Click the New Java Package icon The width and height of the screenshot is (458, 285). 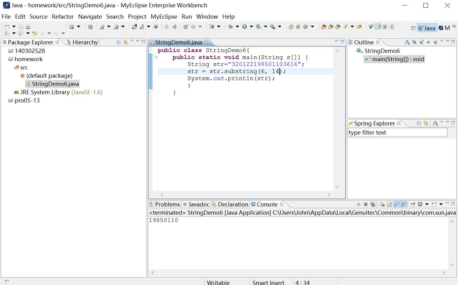(298, 27)
